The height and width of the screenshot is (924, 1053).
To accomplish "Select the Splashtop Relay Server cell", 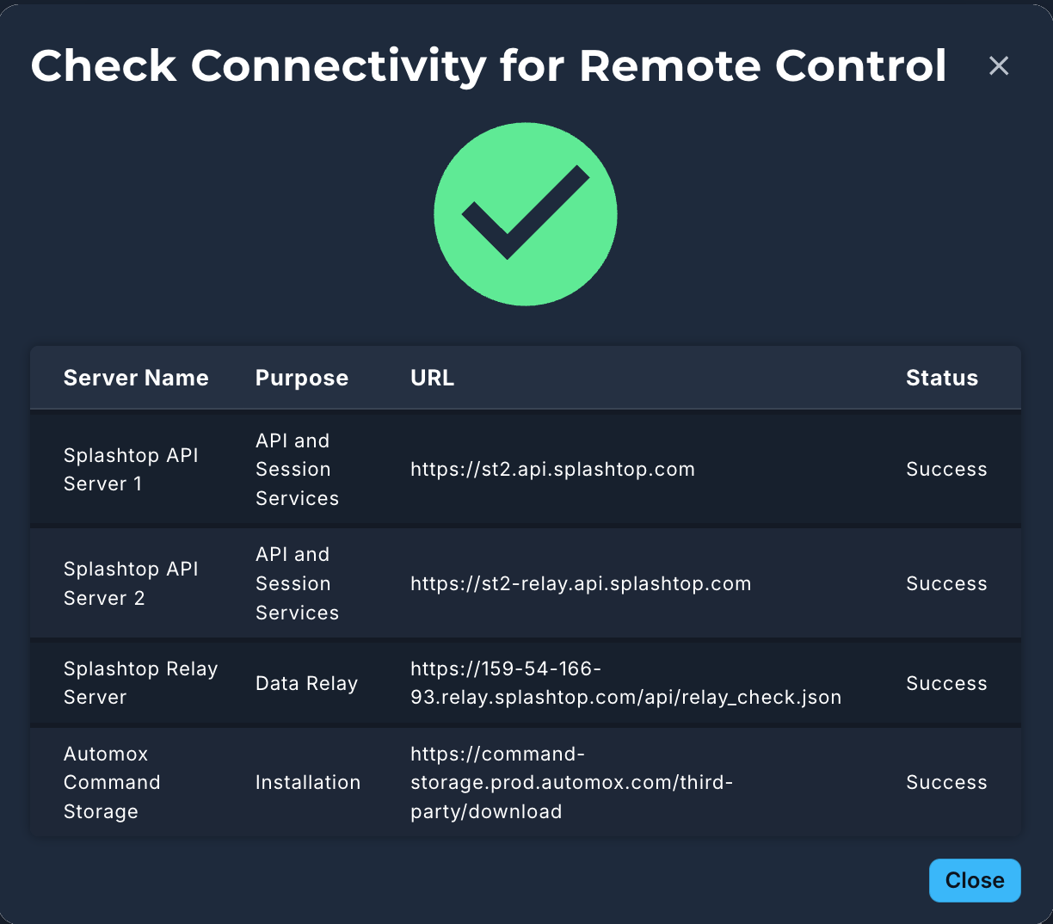I will 140,683.
